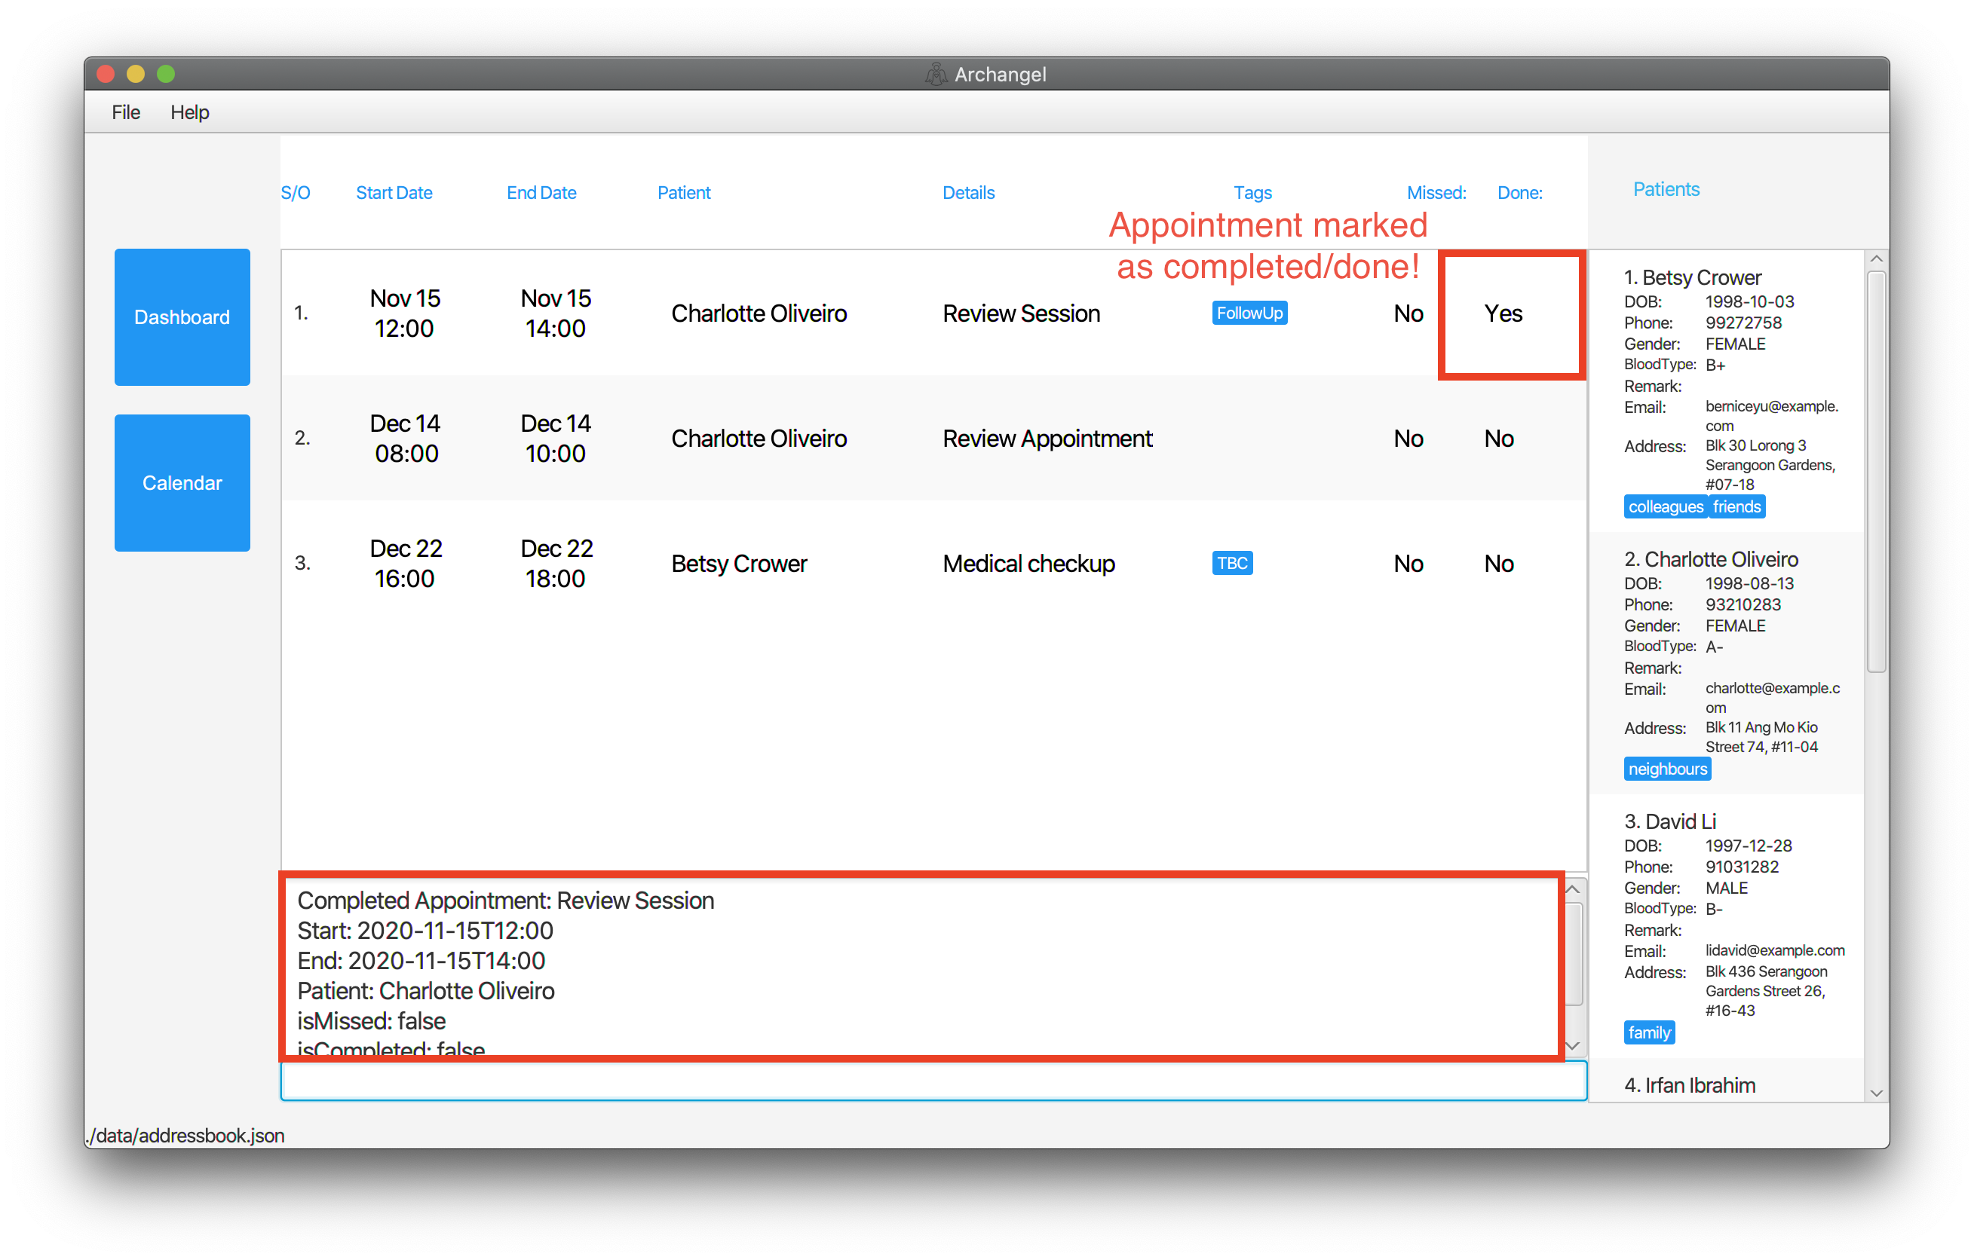Screen dimensions: 1974x1260
Task: Click the TBC tag on Medical checkup
Action: (x=1231, y=563)
